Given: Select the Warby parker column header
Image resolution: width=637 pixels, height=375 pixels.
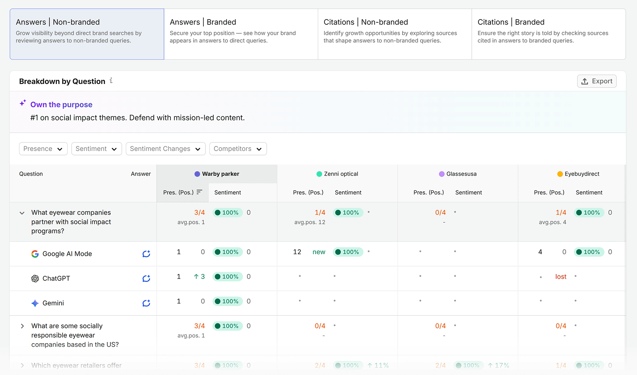Looking at the screenshot, I should 217,174.
